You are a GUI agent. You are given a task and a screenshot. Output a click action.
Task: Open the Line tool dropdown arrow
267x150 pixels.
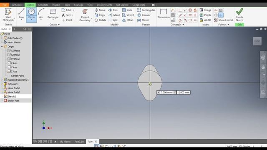tap(21, 20)
